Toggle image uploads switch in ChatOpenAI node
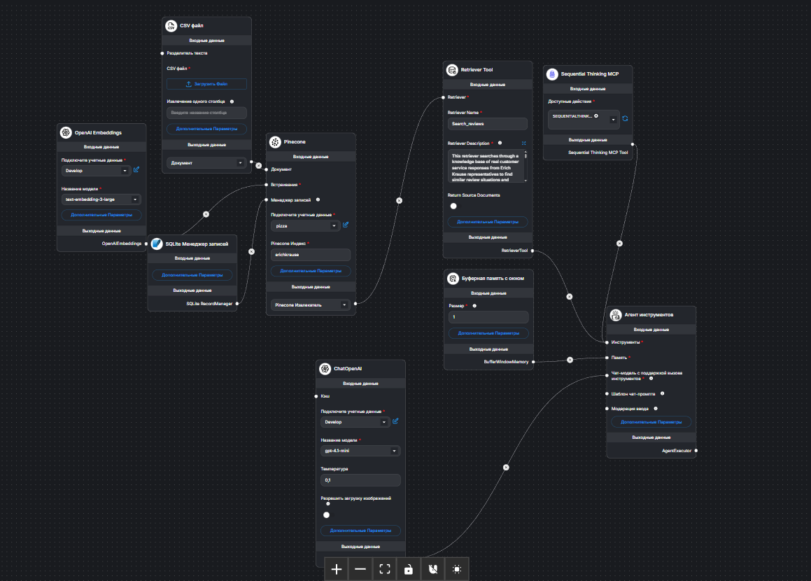The width and height of the screenshot is (811, 581). [x=327, y=514]
